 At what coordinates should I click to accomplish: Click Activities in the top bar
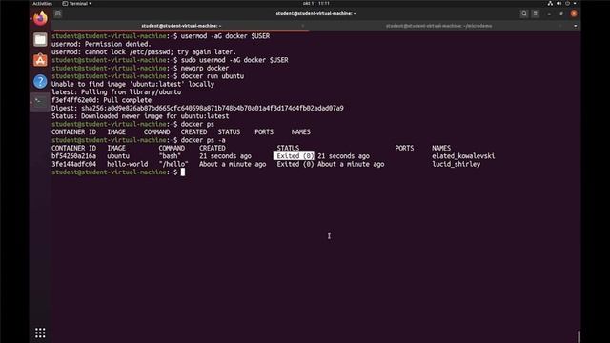click(42, 3)
